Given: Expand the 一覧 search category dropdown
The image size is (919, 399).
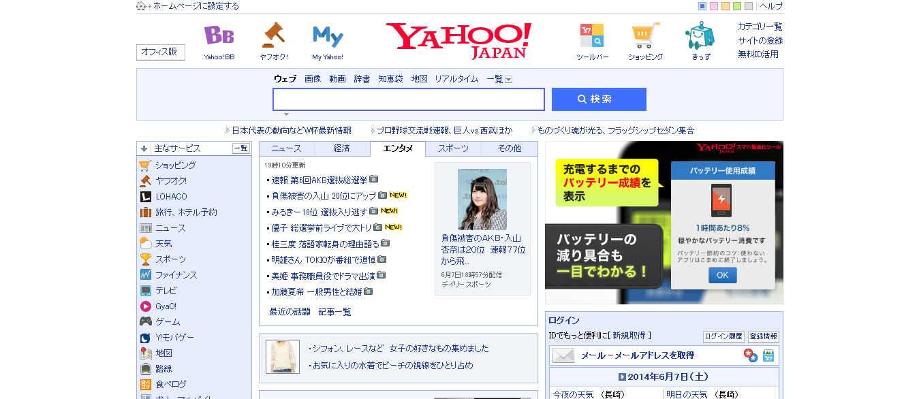Looking at the screenshot, I should [x=508, y=80].
